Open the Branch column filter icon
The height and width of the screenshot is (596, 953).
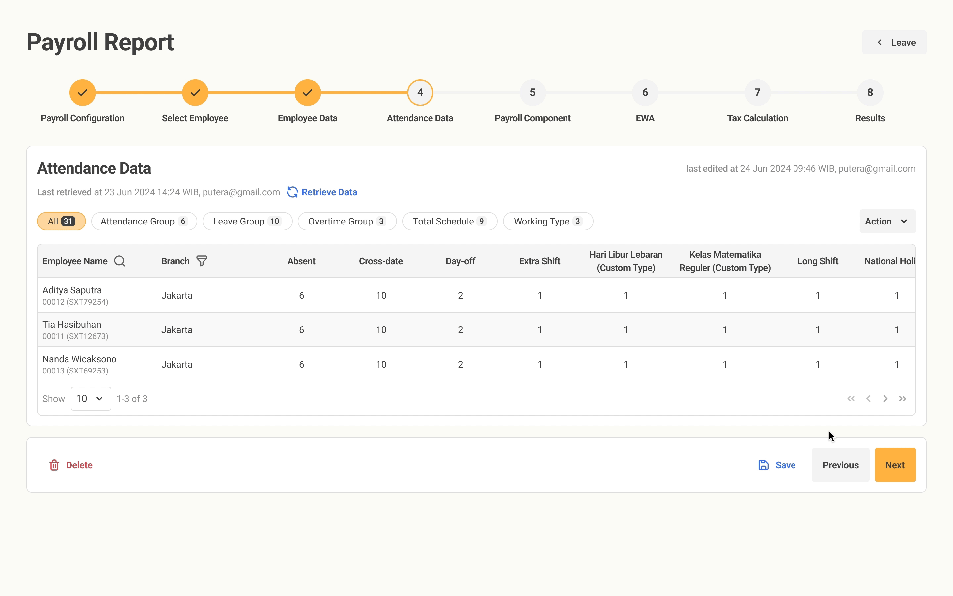202,261
